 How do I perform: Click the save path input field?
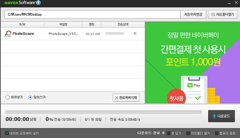(92, 14)
